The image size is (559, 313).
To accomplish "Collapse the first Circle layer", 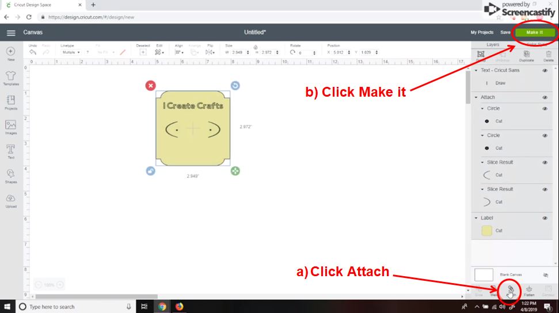I will point(482,108).
